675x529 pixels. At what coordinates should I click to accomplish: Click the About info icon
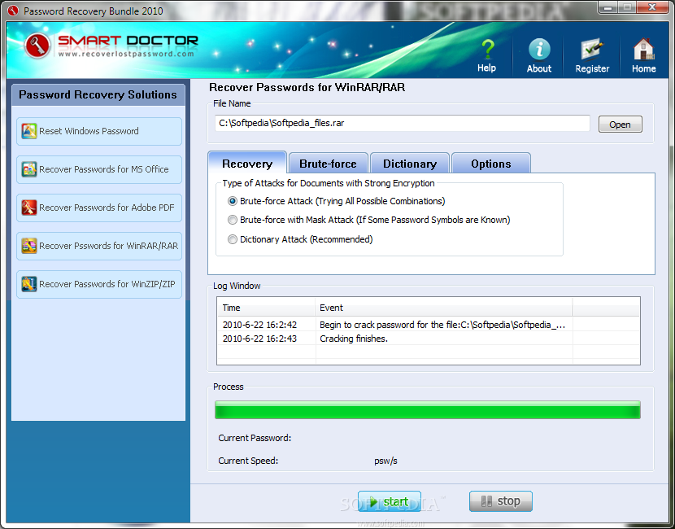pyautogui.click(x=539, y=49)
